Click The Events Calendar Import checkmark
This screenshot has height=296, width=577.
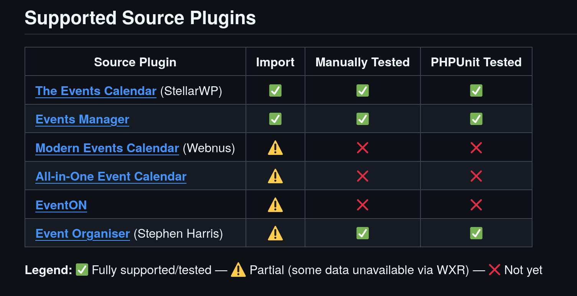tap(275, 90)
